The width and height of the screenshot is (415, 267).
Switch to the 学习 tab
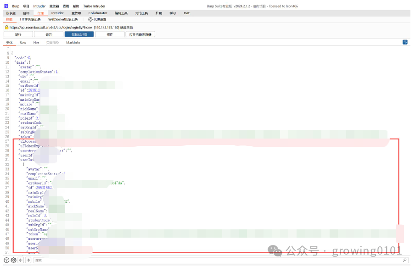click(173, 13)
